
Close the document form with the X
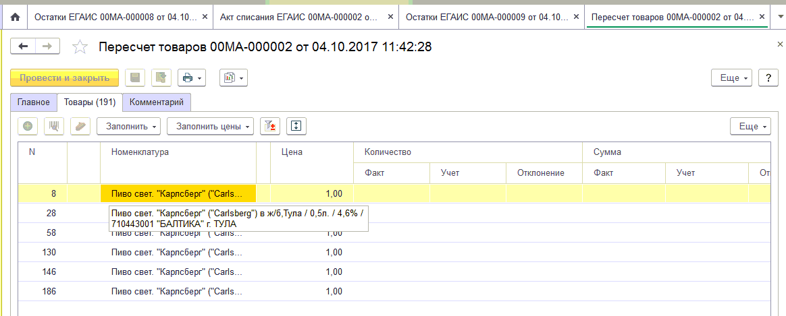(x=779, y=44)
